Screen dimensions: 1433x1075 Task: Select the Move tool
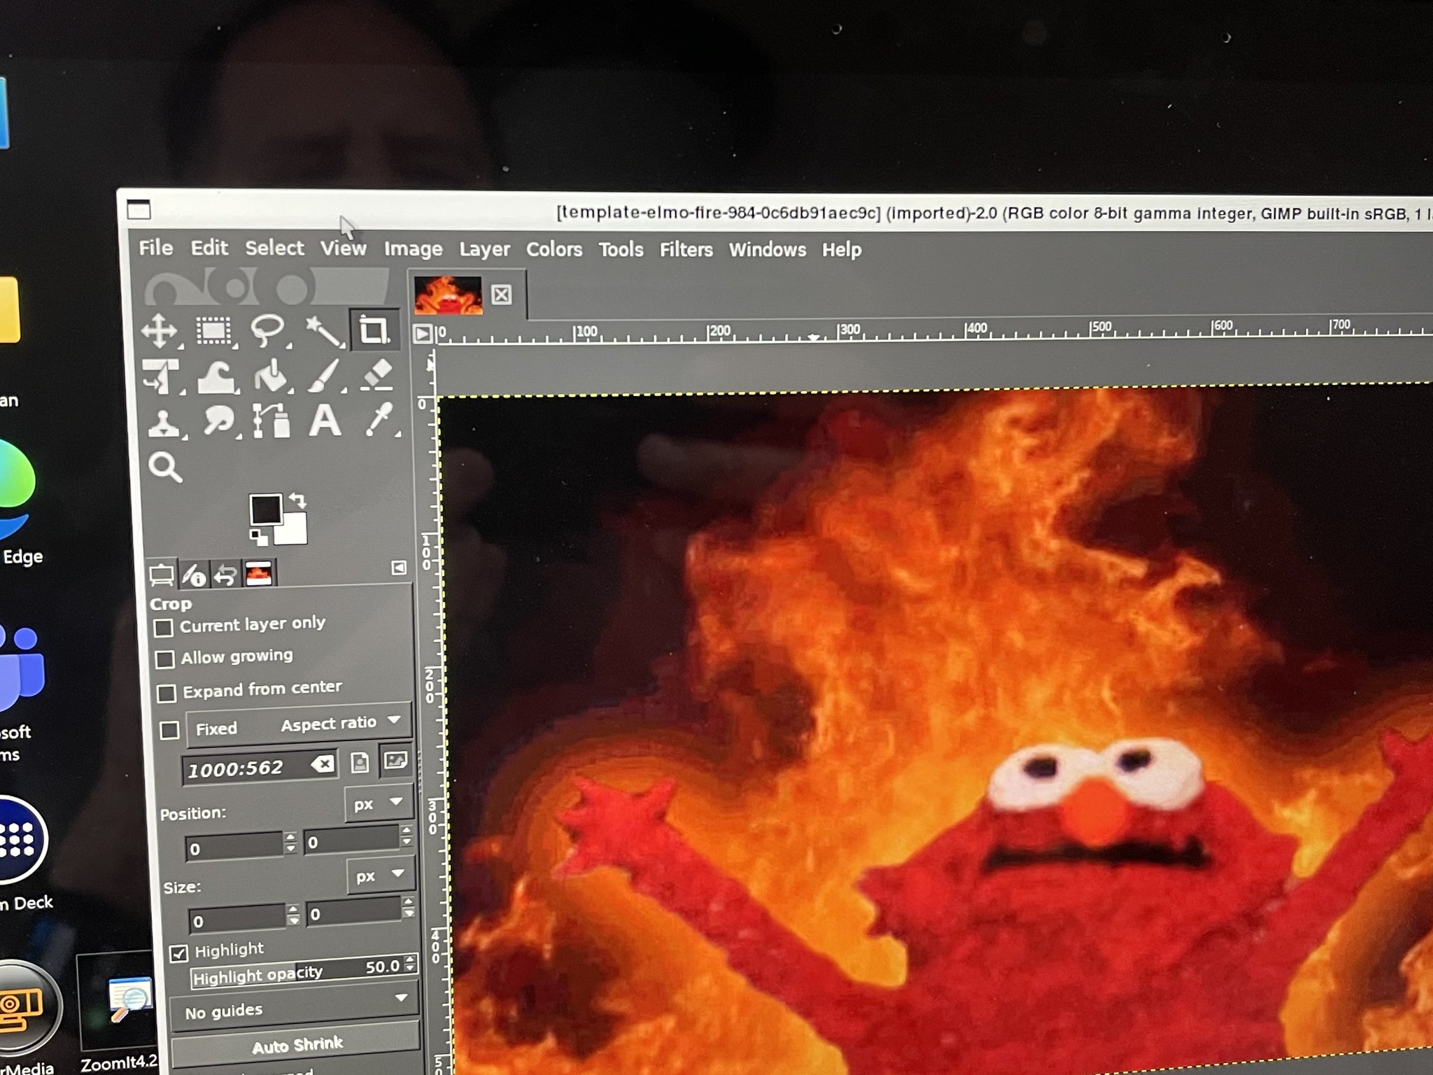[x=160, y=330]
